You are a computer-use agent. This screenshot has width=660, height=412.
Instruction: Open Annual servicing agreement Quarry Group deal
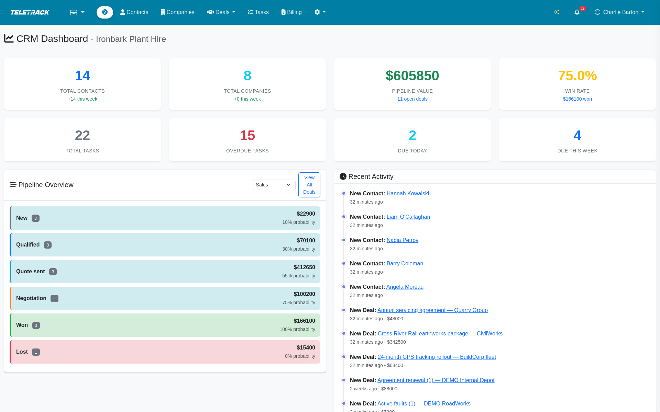(432, 310)
